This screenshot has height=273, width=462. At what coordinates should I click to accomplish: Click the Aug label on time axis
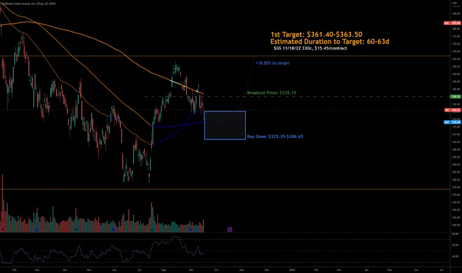(164, 270)
